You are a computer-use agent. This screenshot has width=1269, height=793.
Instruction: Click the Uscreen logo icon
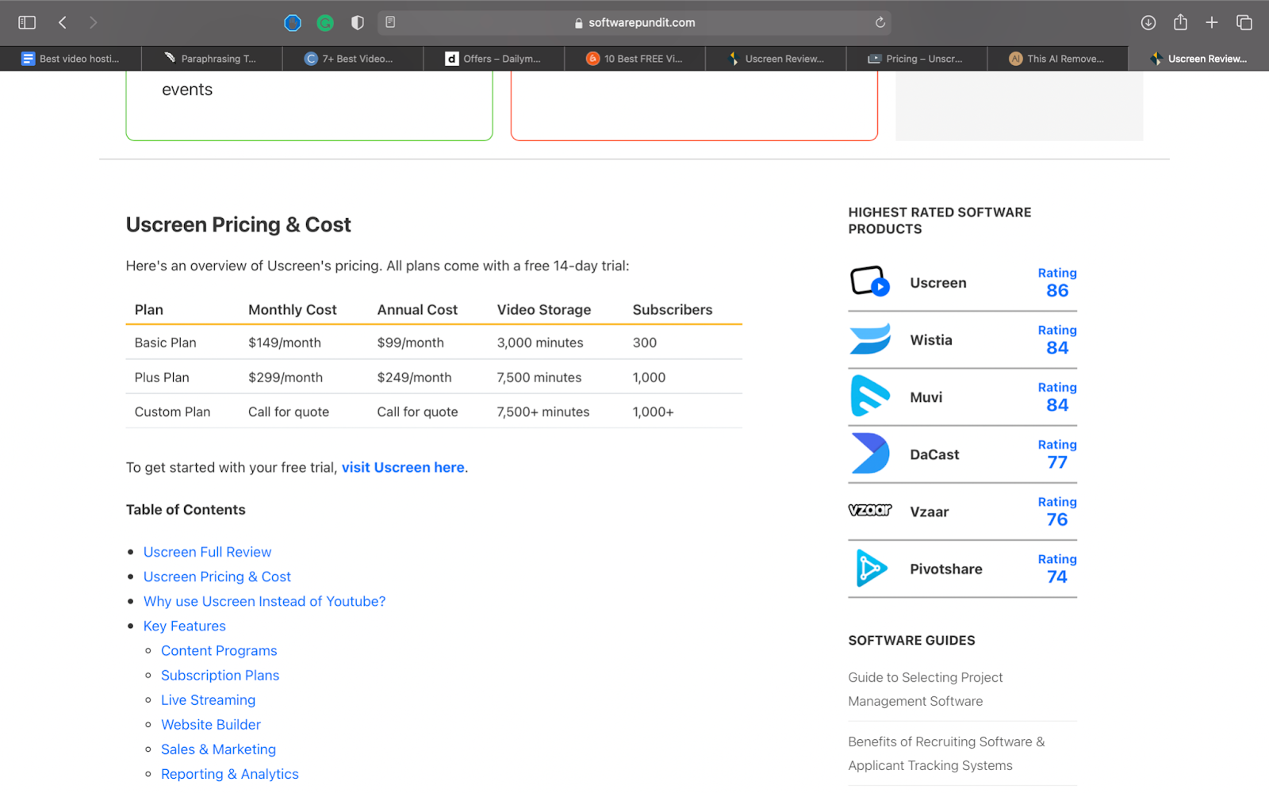870,282
